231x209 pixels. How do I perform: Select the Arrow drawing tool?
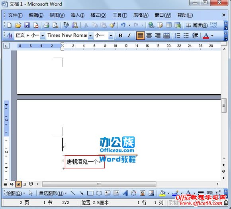click(81, 193)
